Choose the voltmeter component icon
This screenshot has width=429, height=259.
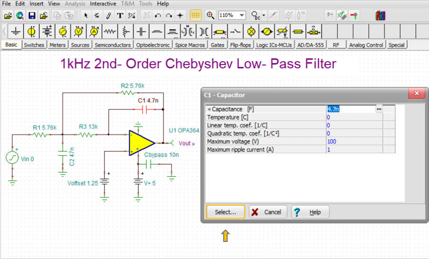pos(78,31)
